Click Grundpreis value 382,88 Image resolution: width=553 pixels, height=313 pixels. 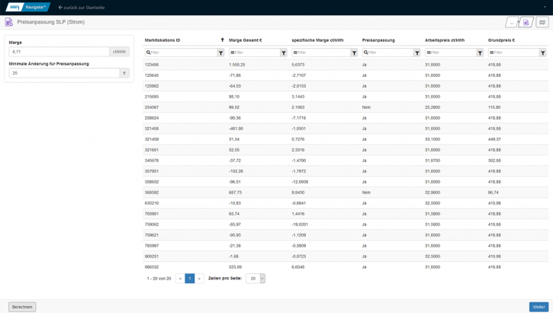(x=494, y=161)
